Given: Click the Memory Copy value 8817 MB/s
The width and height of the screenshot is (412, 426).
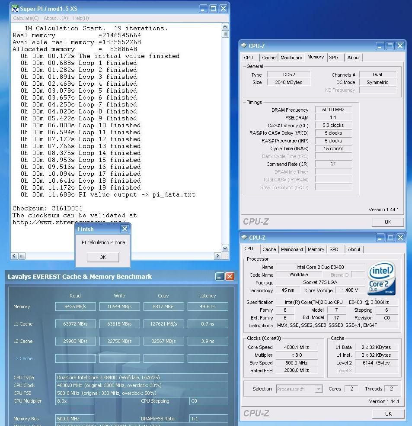Looking at the screenshot, I should (163, 307).
